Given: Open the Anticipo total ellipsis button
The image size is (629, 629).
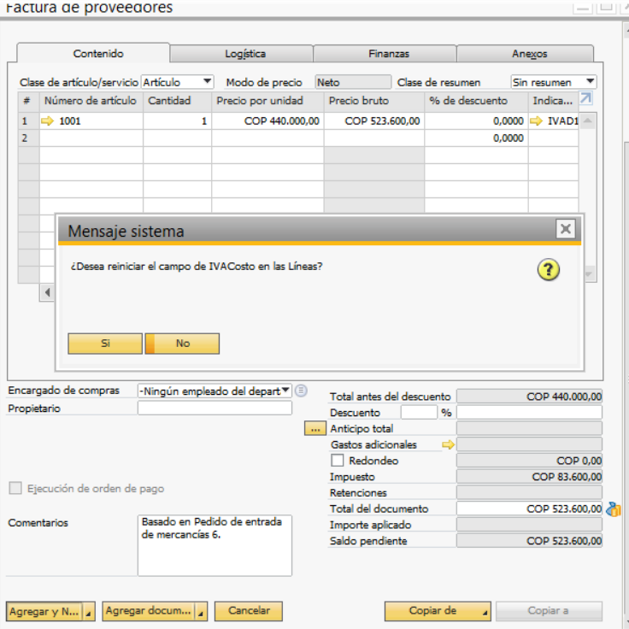Looking at the screenshot, I should 314,429.
